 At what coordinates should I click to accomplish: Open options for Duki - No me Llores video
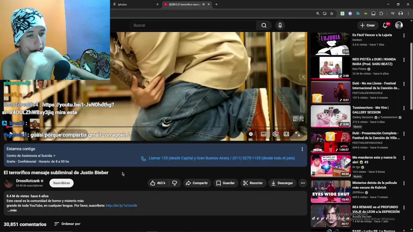pyautogui.click(x=404, y=84)
